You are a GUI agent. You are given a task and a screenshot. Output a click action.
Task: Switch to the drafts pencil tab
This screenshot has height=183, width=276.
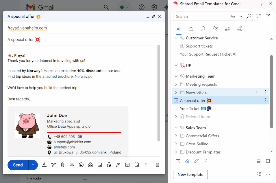[240, 29]
